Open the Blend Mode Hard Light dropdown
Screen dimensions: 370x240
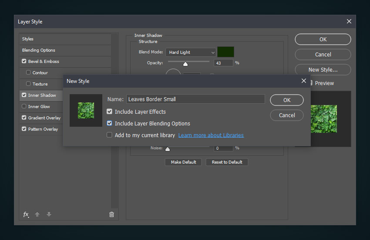click(191, 53)
